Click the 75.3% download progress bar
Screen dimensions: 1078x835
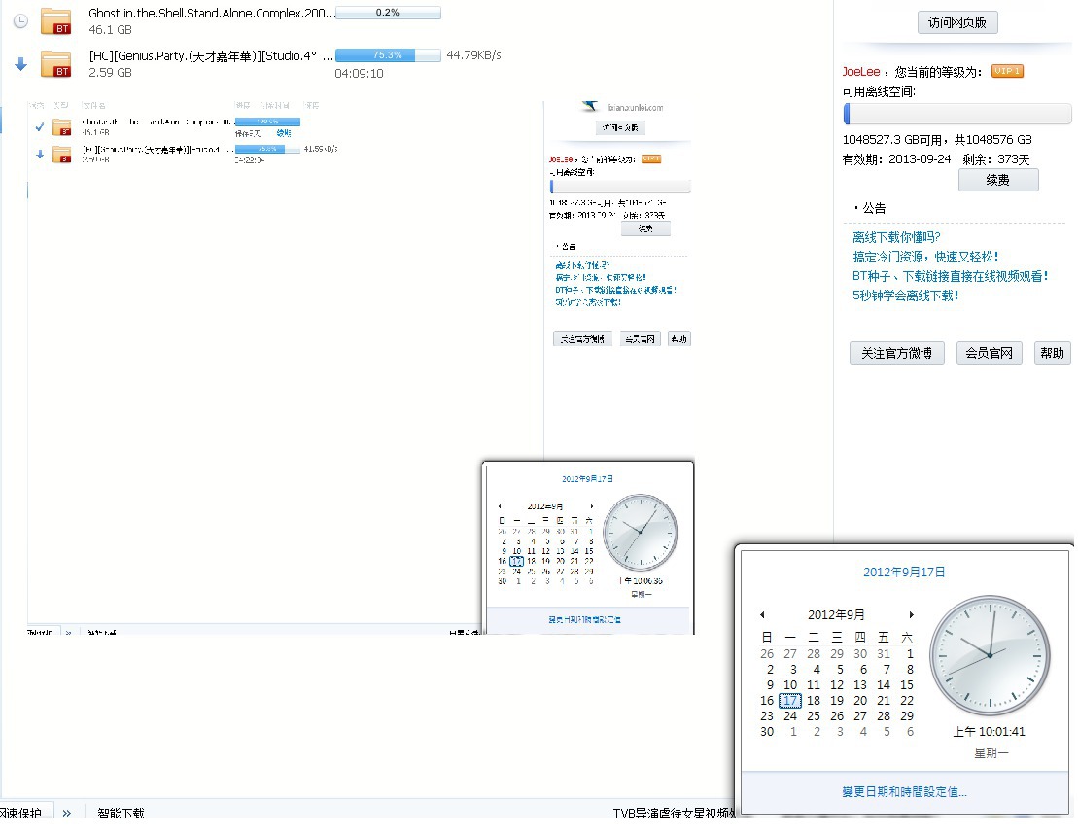pos(388,55)
